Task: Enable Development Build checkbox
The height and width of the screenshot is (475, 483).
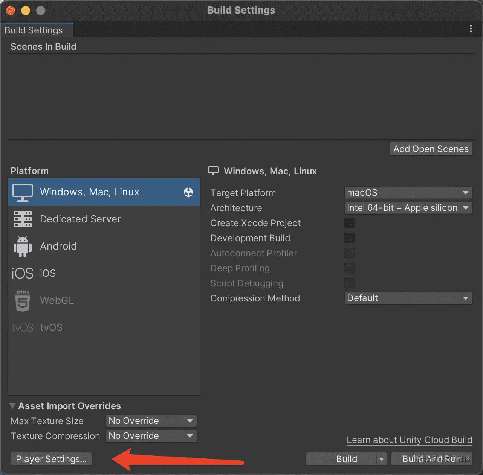Action: click(x=349, y=238)
